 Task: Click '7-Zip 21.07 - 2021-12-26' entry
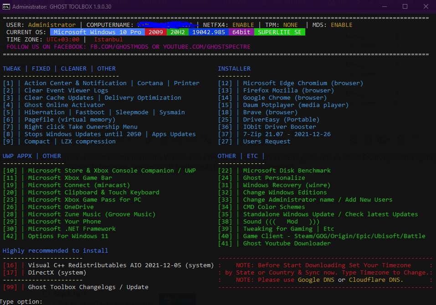pyautogui.click(x=287, y=134)
